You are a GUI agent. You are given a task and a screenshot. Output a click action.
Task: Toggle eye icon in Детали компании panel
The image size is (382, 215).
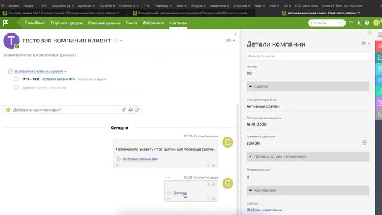coord(363,44)
